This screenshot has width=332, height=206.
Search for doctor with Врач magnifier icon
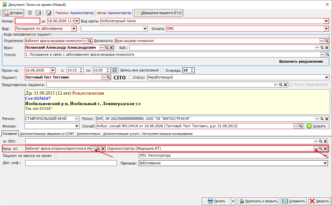[x=106, y=48]
